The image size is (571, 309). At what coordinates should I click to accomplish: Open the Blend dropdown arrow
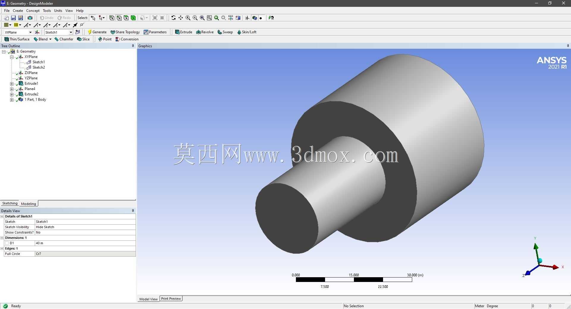tap(50, 39)
